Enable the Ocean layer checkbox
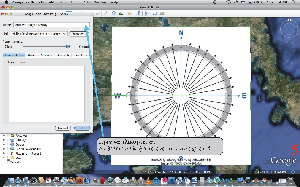Image resolution: width=300 pixels, height=187 pixels. coord(8,144)
